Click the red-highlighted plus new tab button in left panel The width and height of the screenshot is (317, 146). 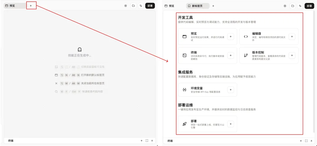pos(31,6)
